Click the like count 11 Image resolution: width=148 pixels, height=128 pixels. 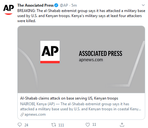(x=94, y=125)
